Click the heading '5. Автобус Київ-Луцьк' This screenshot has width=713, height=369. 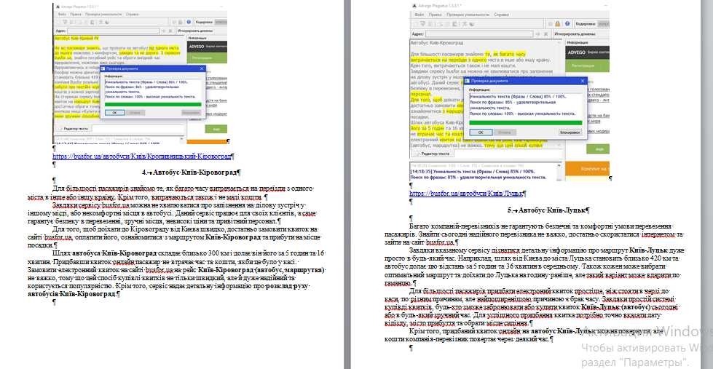(x=548, y=210)
